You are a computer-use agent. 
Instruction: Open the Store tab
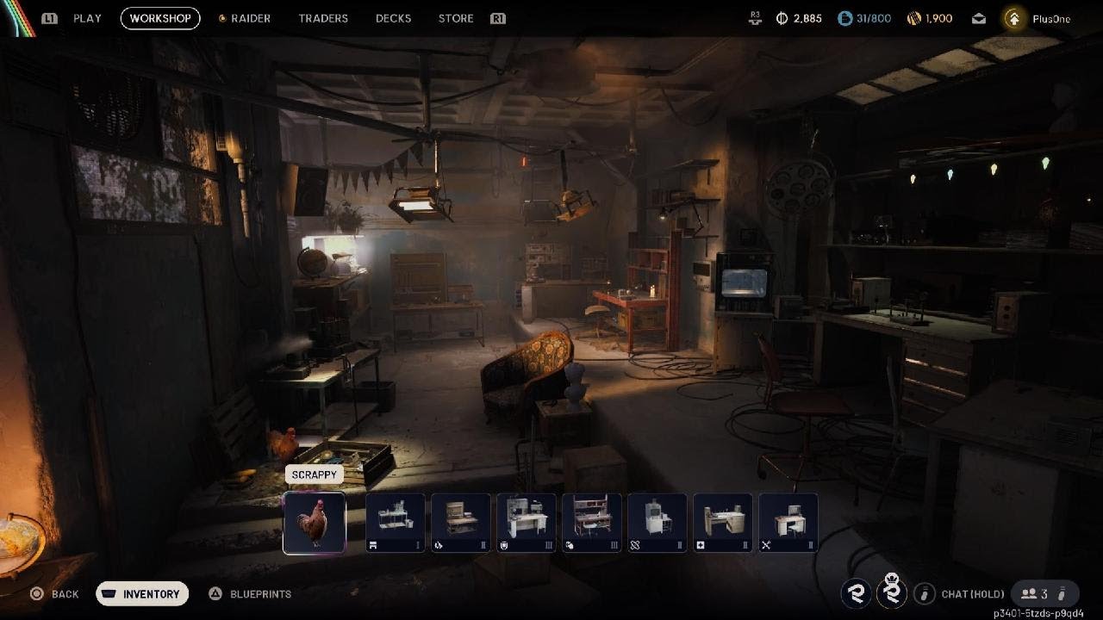click(x=456, y=18)
